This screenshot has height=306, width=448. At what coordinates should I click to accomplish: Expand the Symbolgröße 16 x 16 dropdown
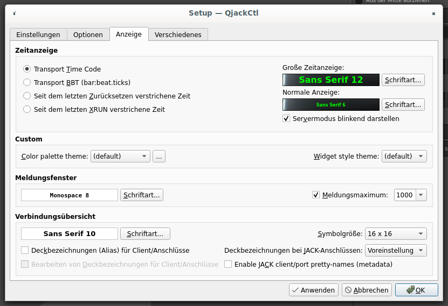(x=395, y=234)
